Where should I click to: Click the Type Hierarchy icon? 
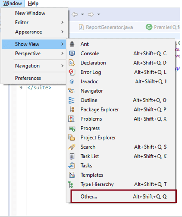72,184
